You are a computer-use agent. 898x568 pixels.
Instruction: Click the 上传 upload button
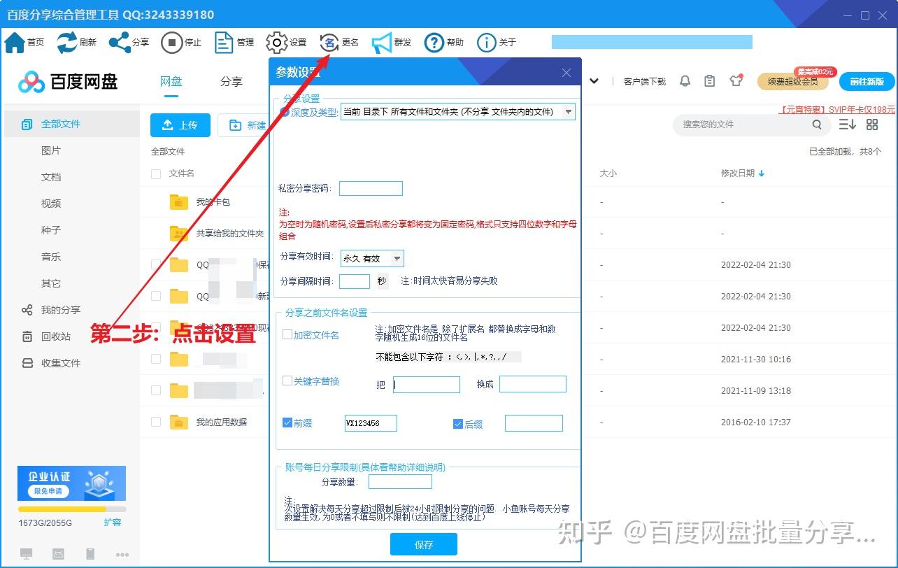[180, 125]
